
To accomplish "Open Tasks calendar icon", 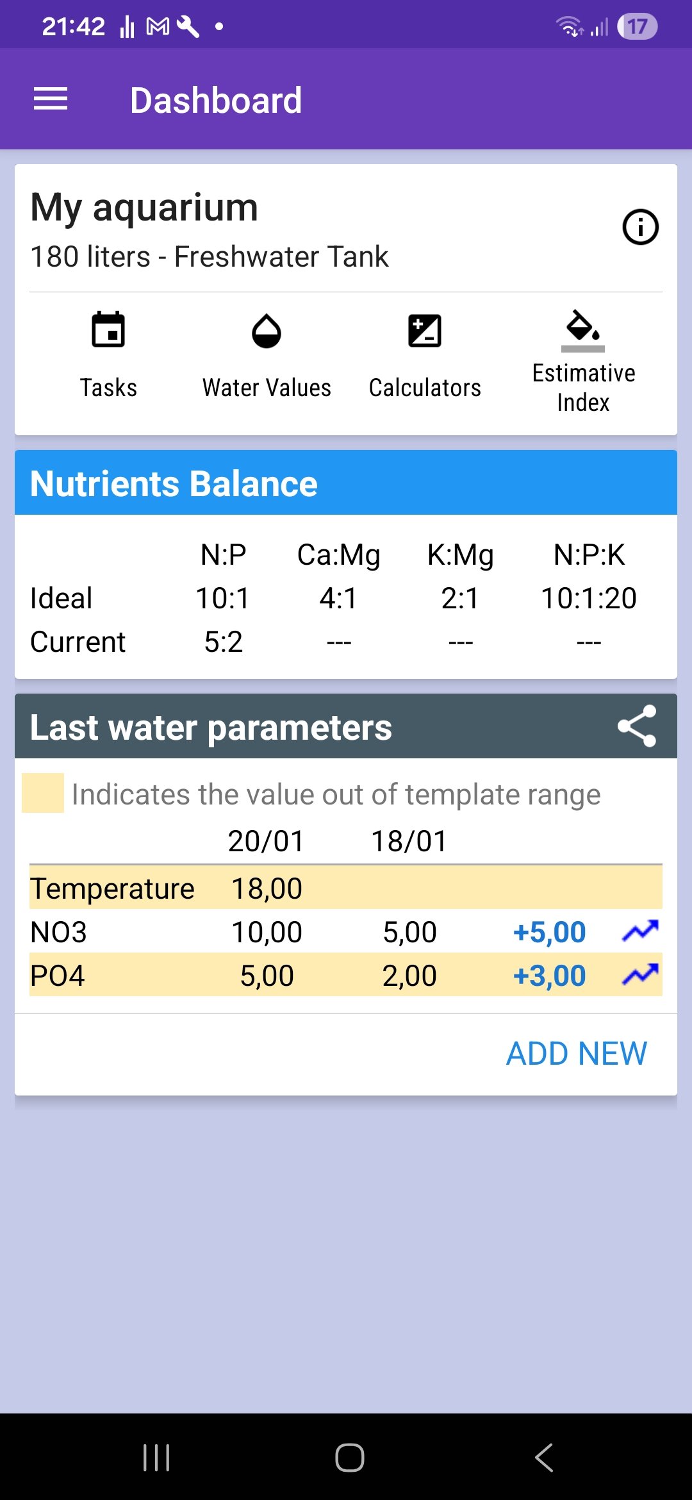I will coord(108,330).
